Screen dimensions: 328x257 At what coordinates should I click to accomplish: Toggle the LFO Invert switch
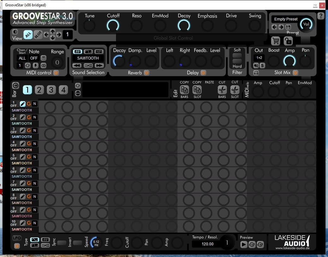pos(78,243)
